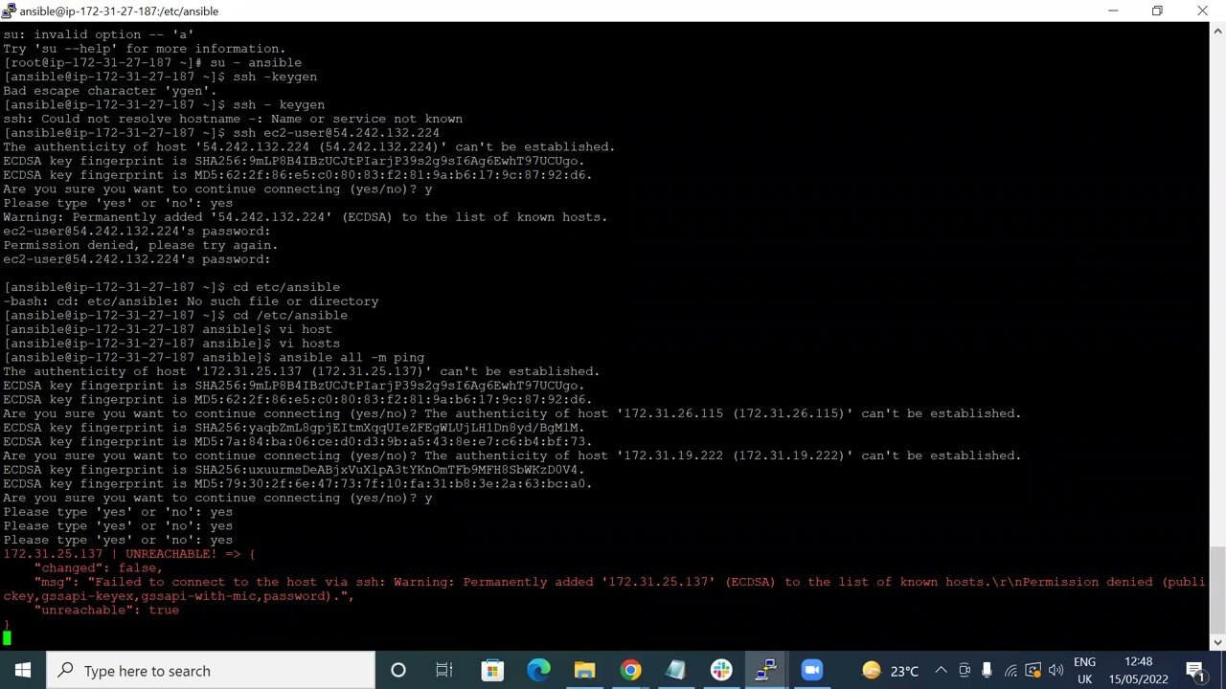Click the 'ssh ec2-user@54.242.132.224' command text

336,133
